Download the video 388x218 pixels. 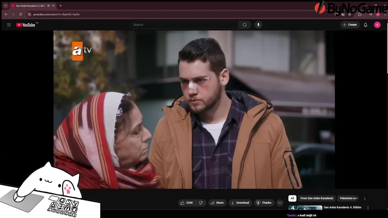tap(240, 203)
